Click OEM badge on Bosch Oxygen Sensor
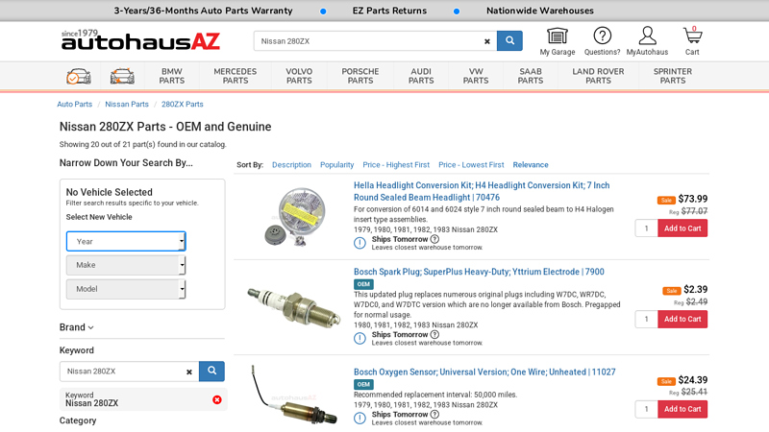 pos(363,385)
